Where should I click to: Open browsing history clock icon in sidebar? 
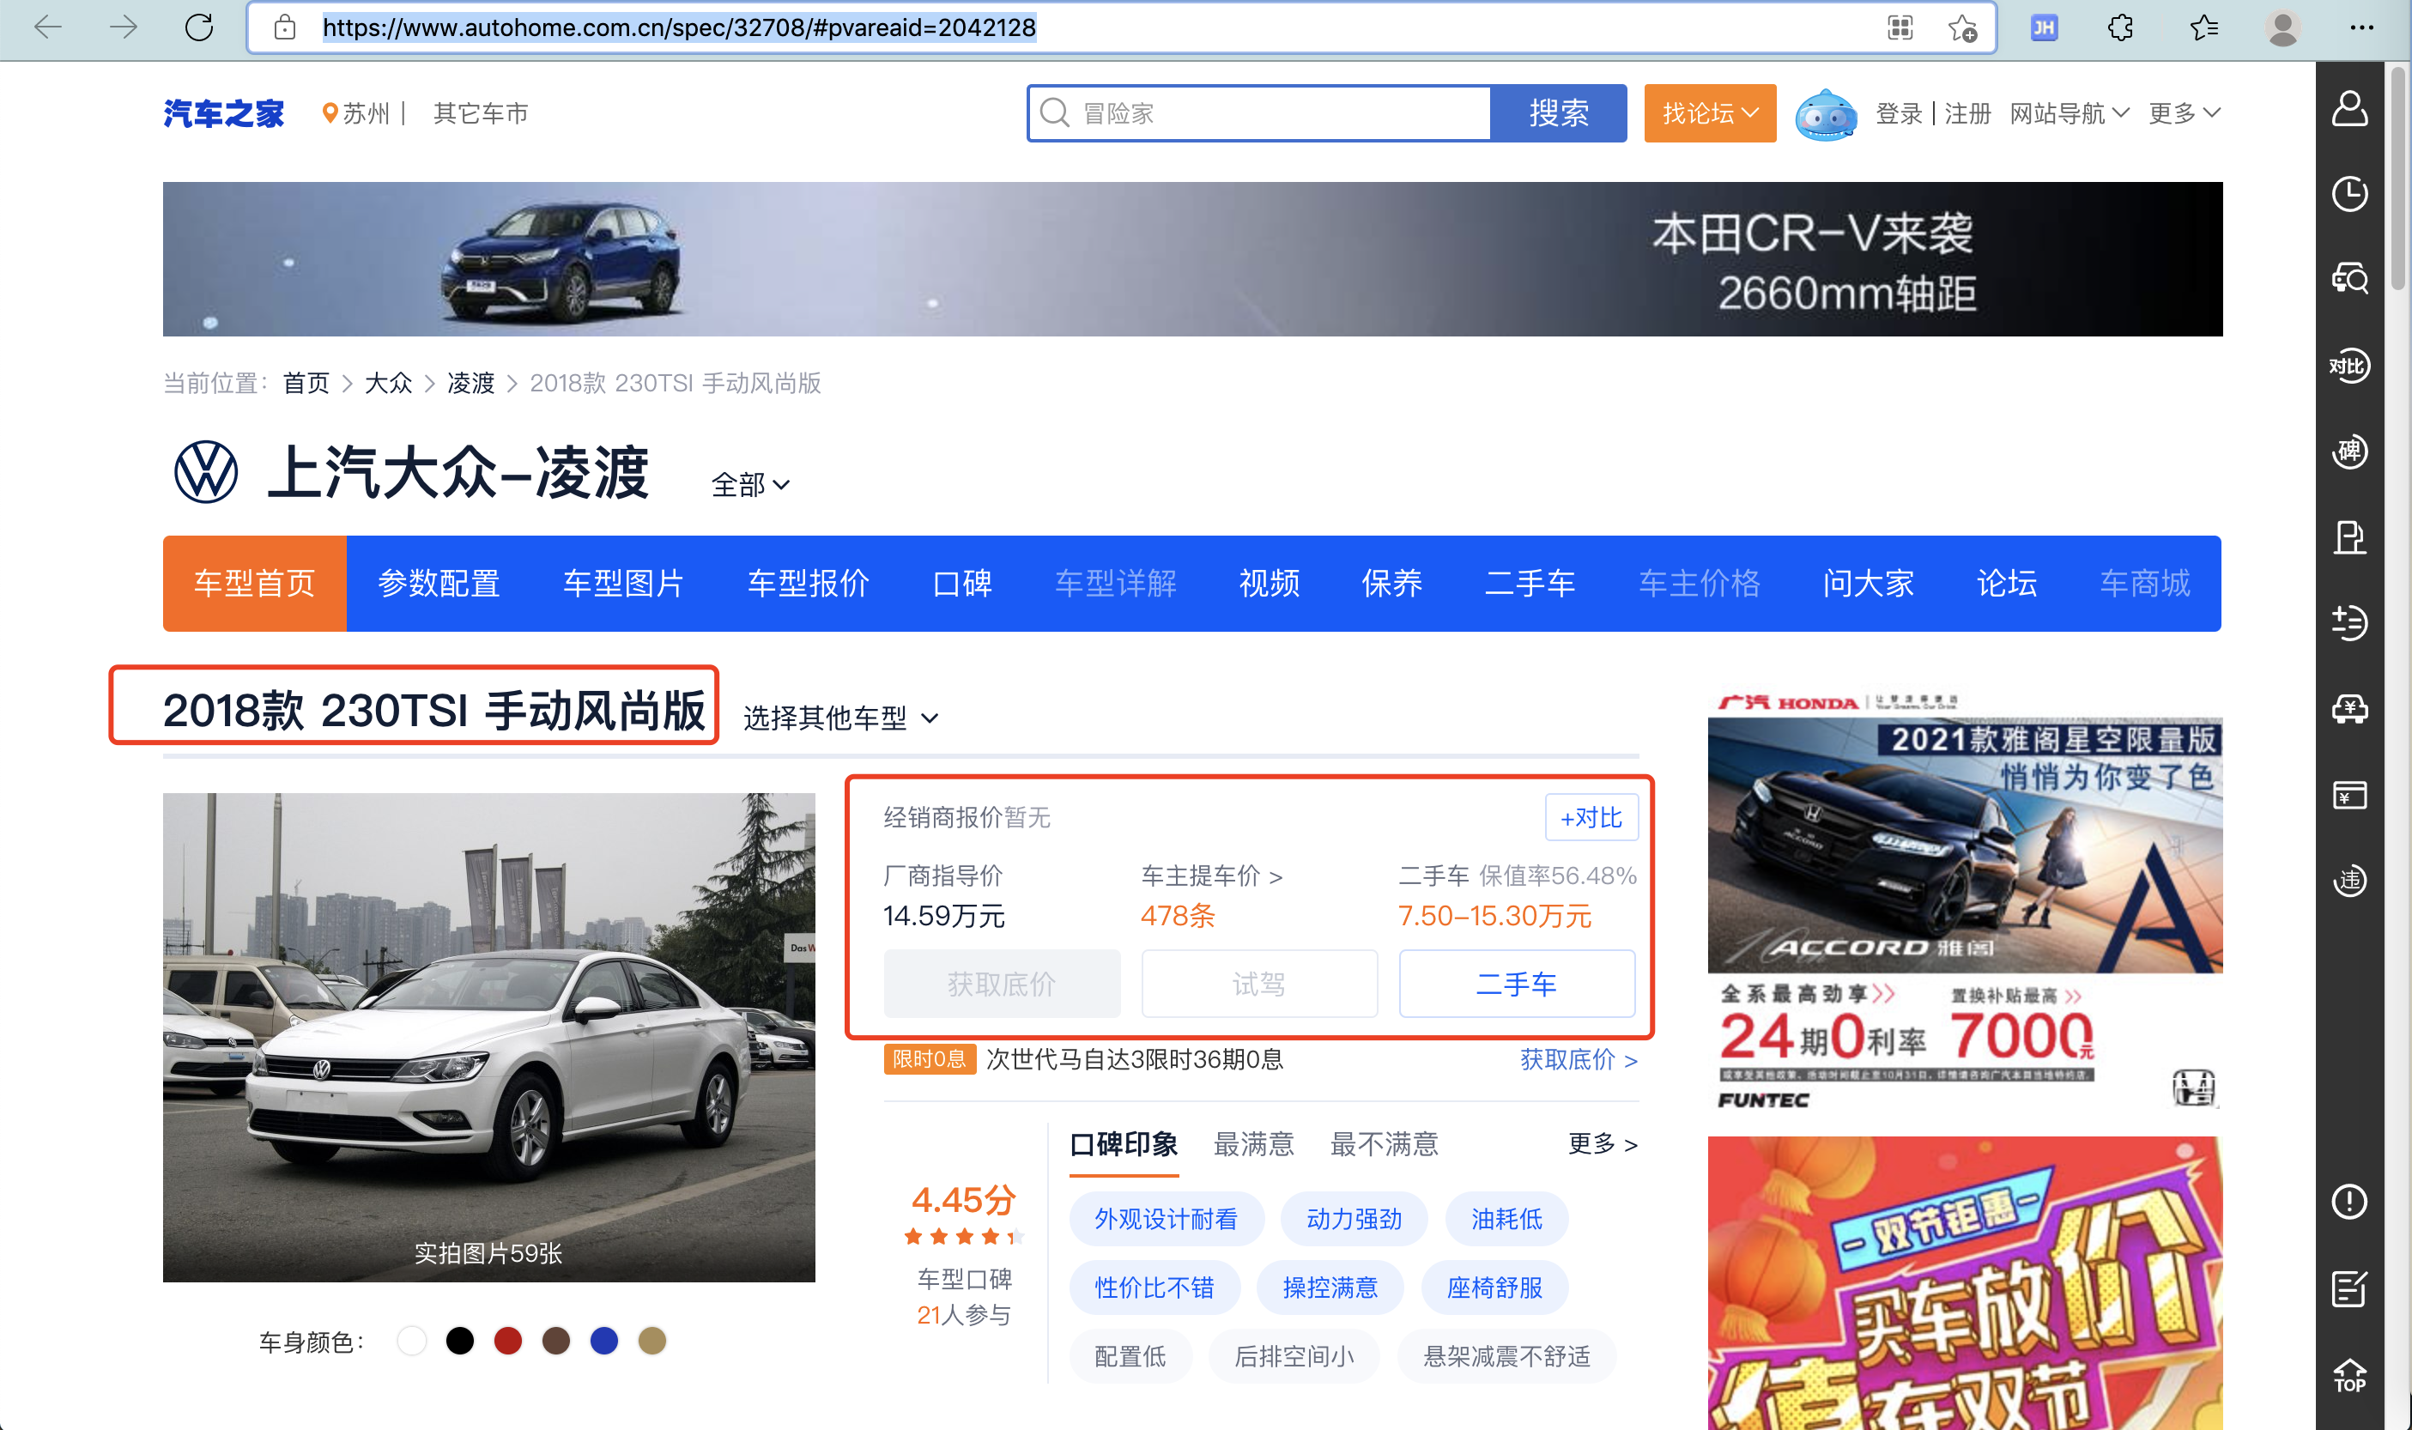[x=2349, y=194]
